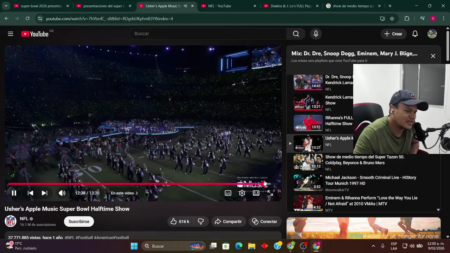
Task: Play Kendrick Lamar 13:21 playlist thumbnail
Action: coord(308,103)
